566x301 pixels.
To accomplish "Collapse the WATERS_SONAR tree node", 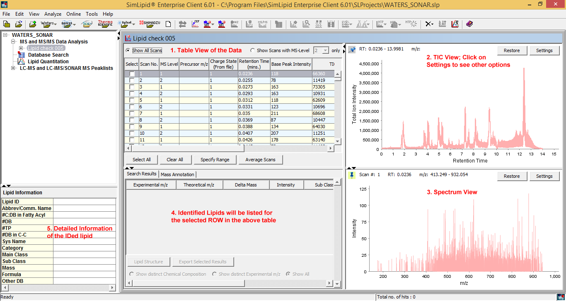I will coord(5,35).
